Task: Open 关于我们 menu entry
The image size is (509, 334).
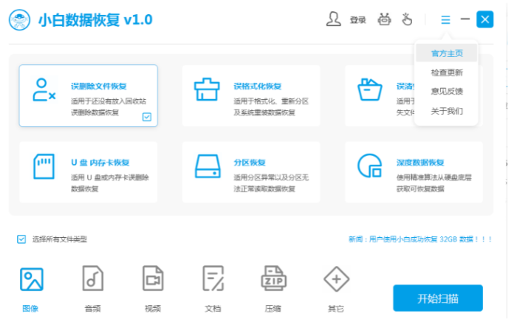Action: (x=446, y=111)
